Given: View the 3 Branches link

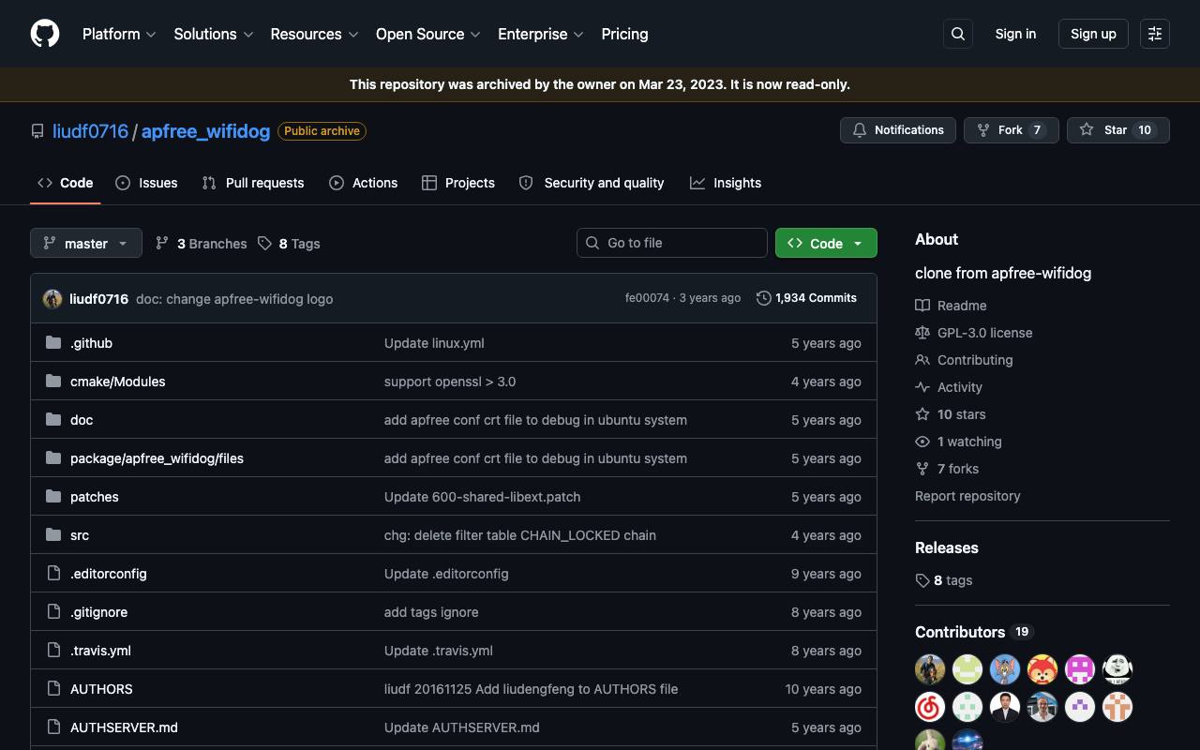Looking at the screenshot, I should (x=202, y=244).
